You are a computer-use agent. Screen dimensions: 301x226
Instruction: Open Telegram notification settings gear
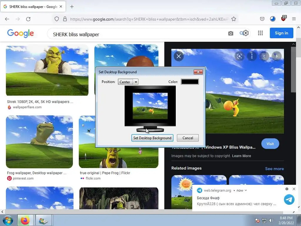click(287, 189)
